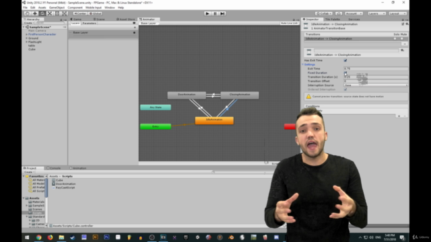The height and width of the screenshot is (242, 431).
Task: Toggle Fixed Duration checkbox
Action: (345, 73)
